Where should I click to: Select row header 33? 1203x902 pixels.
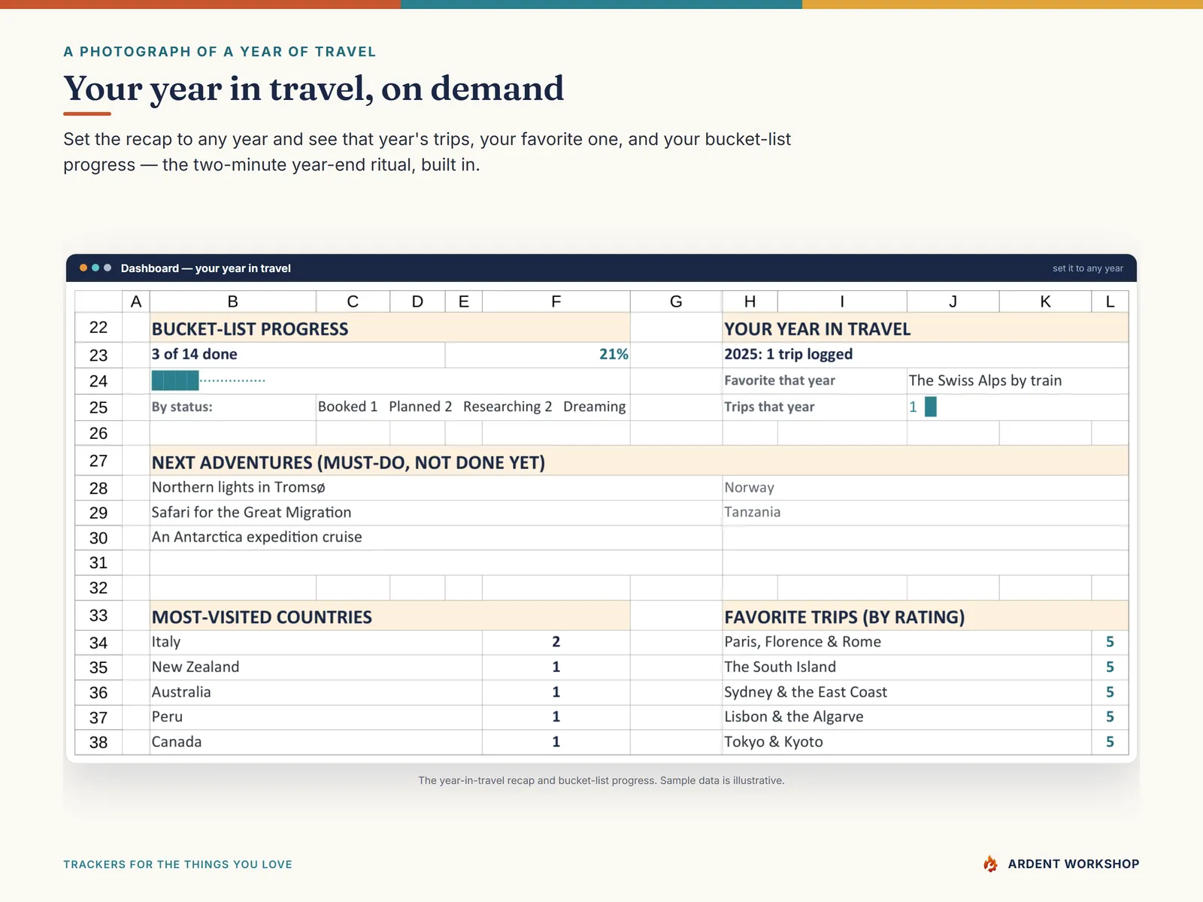(98, 616)
